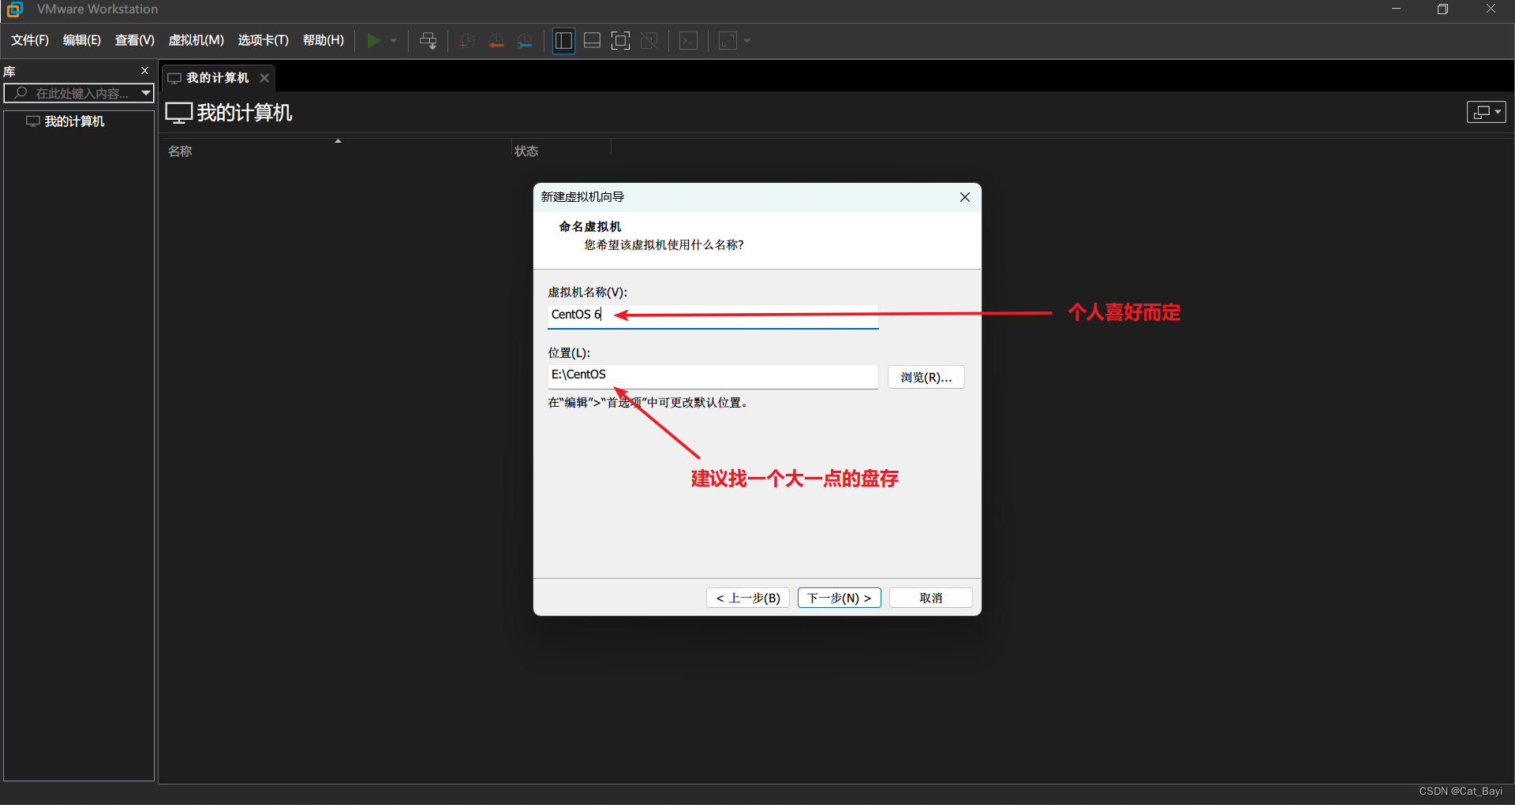Click the 下一步(N) next button
The width and height of the screenshot is (1515, 805).
pyautogui.click(x=840, y=598)
